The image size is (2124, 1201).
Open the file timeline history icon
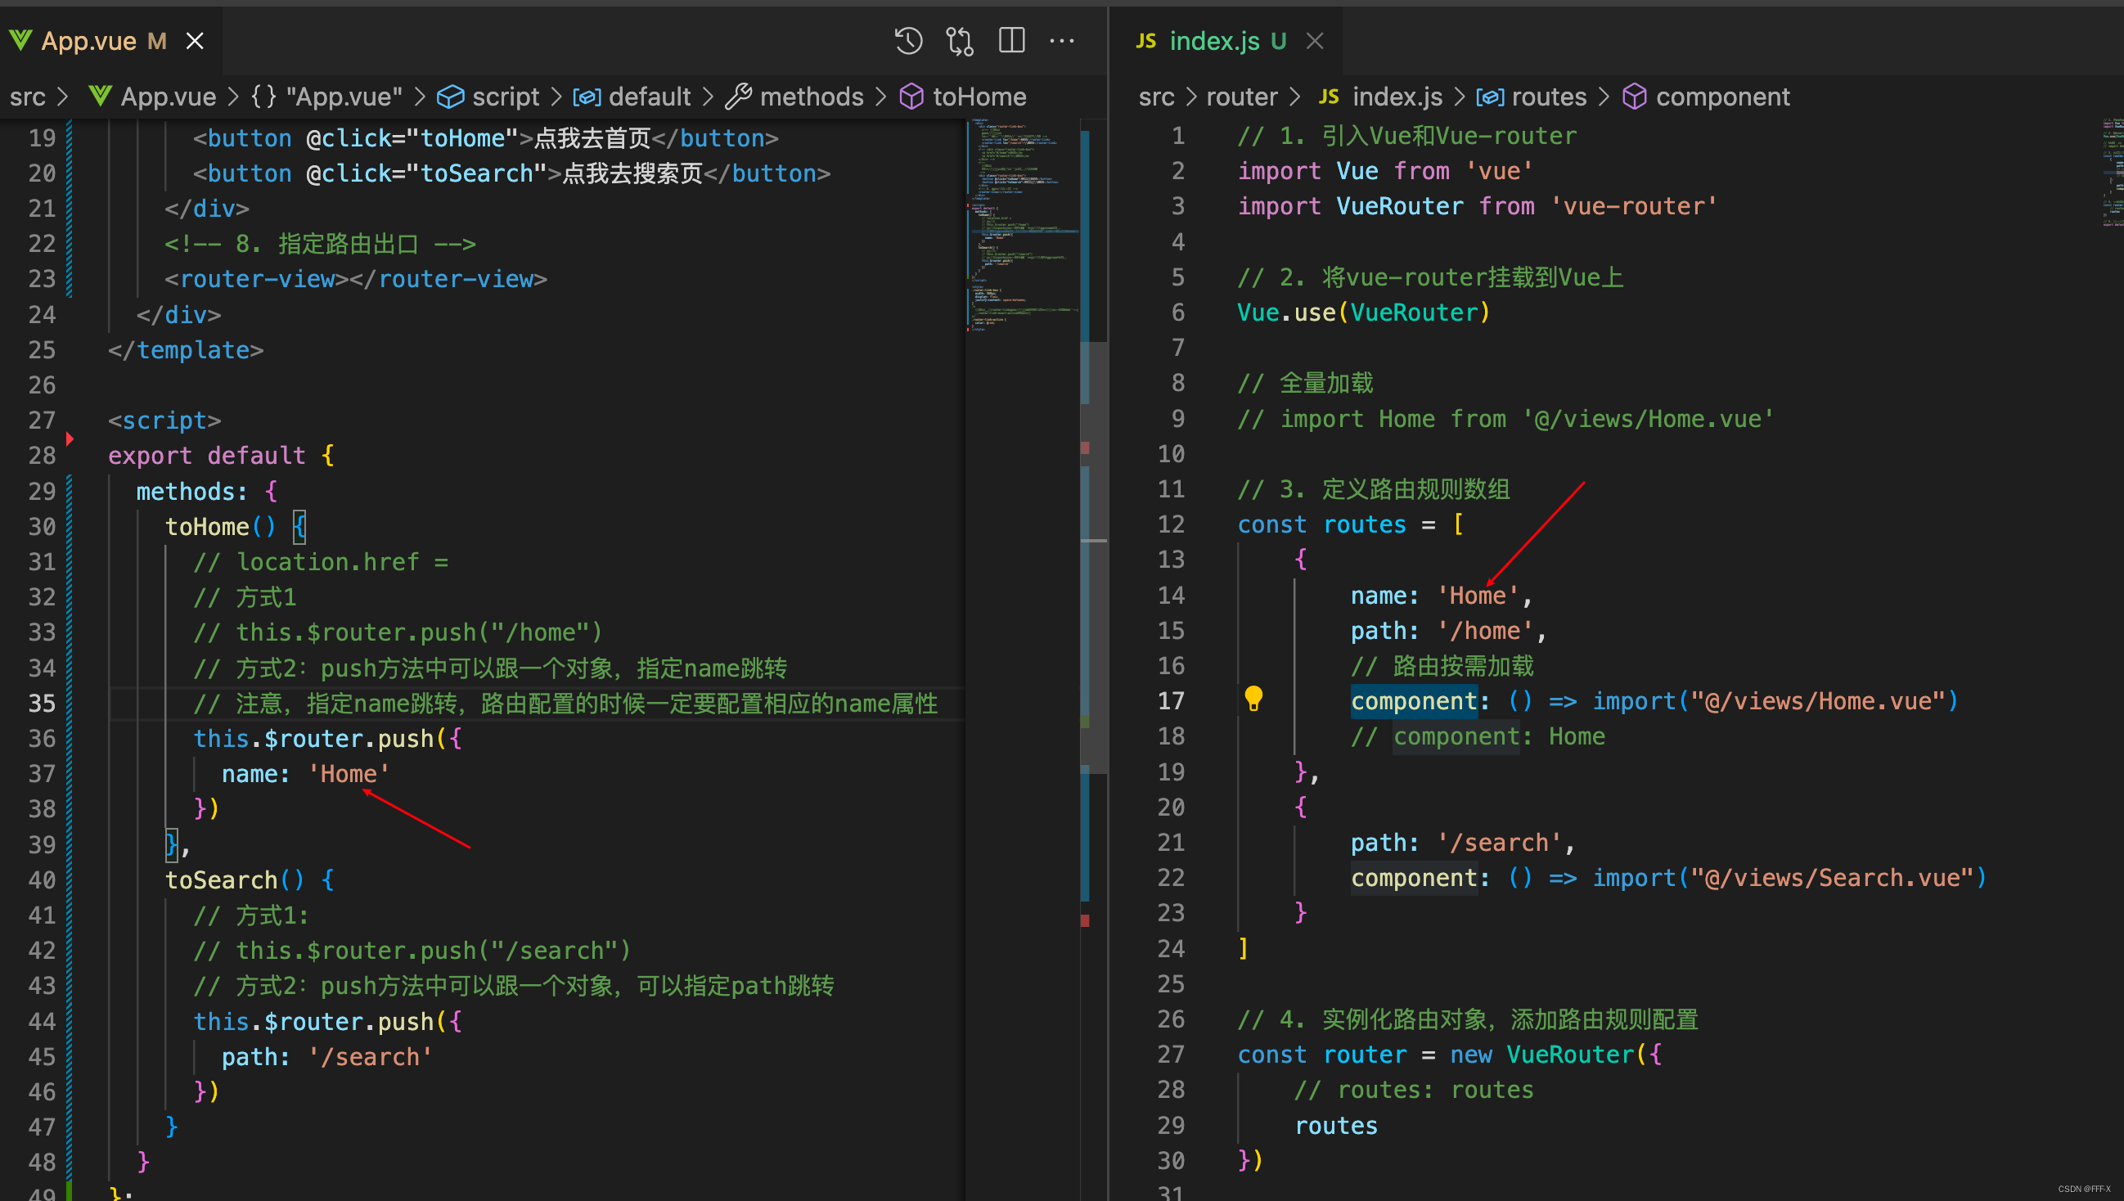pyautogui.click(x=908, y=40)
